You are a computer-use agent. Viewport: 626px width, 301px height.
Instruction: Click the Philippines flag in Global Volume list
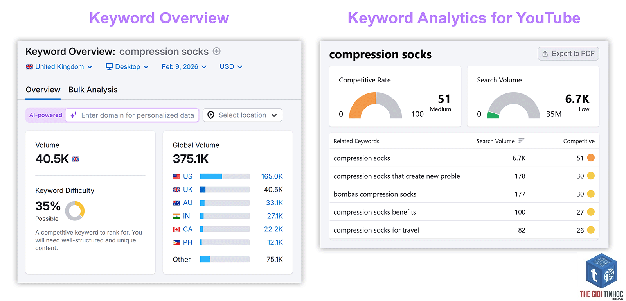pos(176,242)
